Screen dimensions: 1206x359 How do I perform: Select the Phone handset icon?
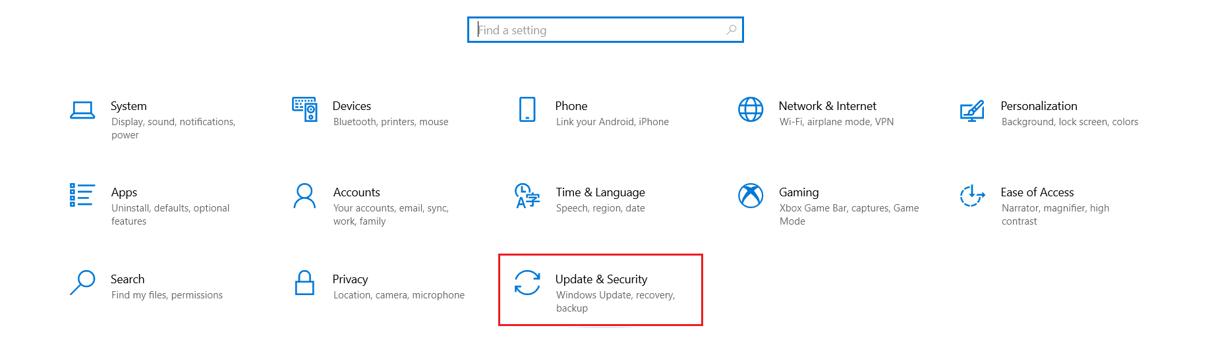coord(527,109)
